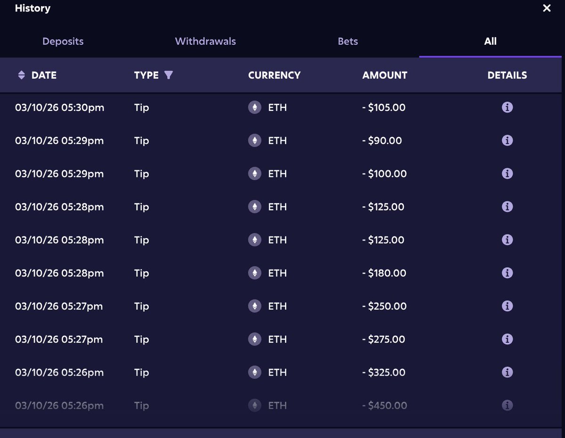
Task: Close the History panel with the X
Action: [x=547, y=8]
